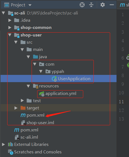The image size is (129, 157).
Task: Collapse the com package arrow
Action: 35,64
